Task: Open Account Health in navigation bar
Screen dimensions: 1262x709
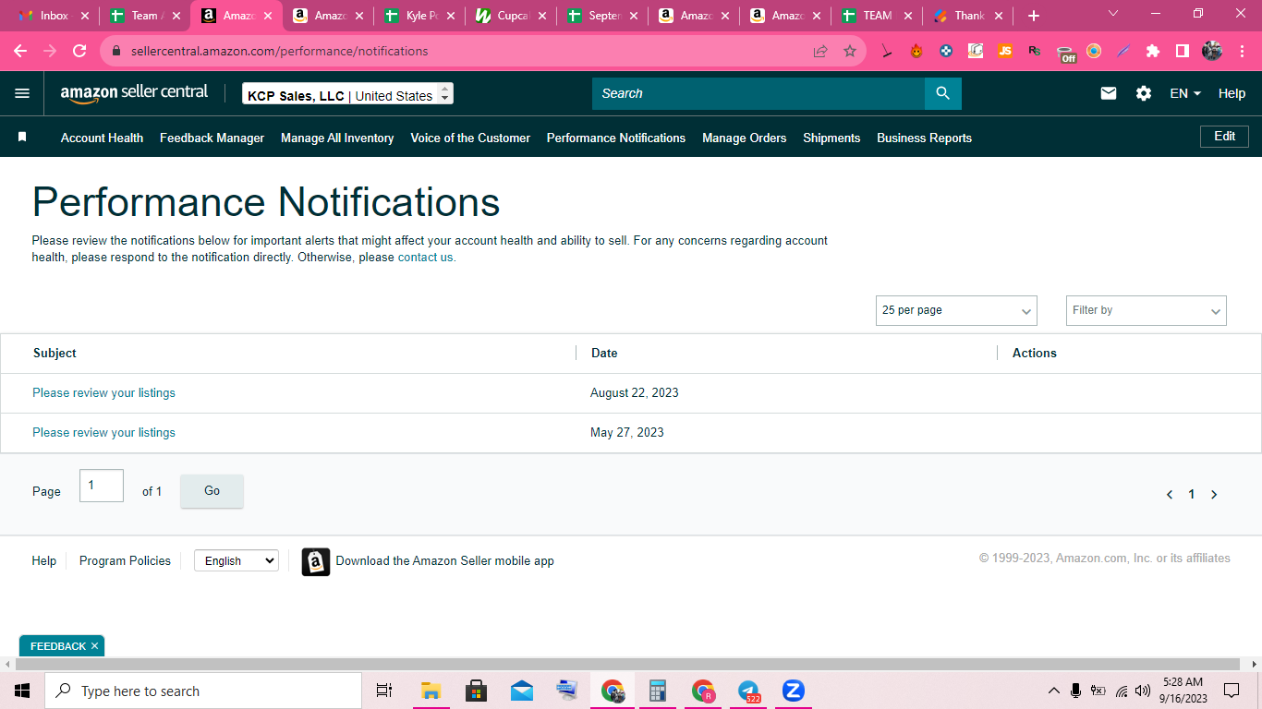Action: coord(102,138)
